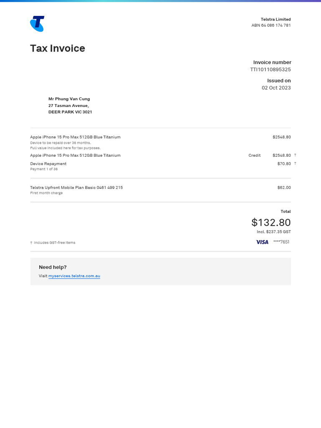
Task: Click the VISA card logo
Action: pyautogui.click(x=262, y=242)
